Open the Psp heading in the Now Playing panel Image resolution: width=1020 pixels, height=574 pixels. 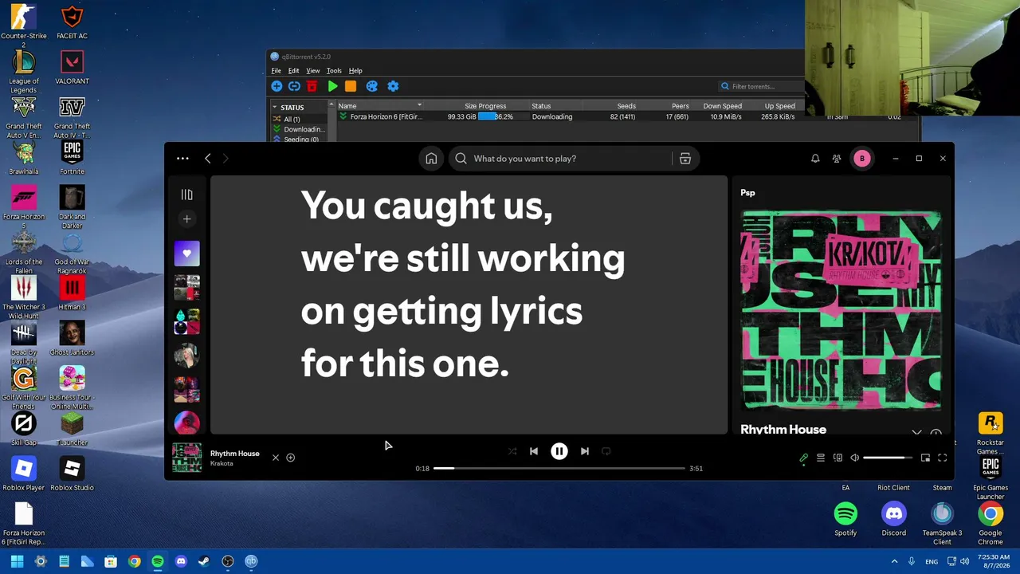(747, 193)
